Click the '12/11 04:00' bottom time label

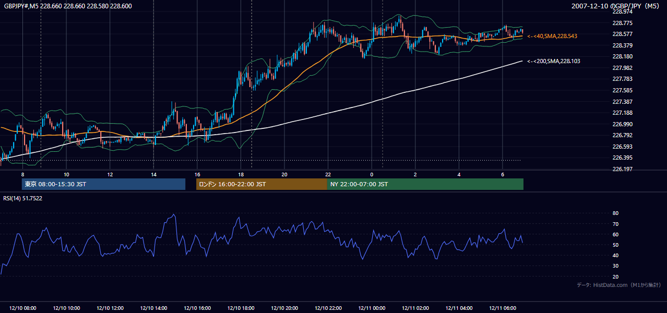(459, 308)
